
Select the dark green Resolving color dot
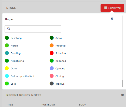(x=7, y=38)
